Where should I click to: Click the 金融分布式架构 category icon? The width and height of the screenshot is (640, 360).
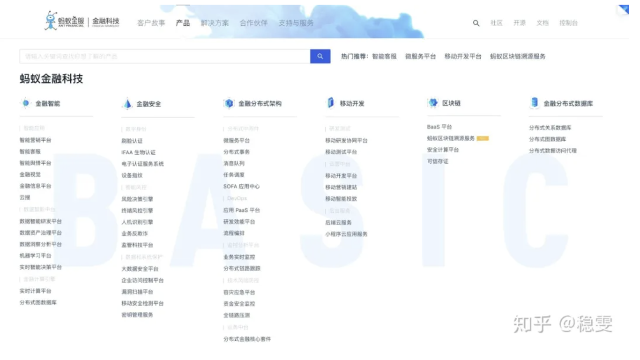click(x=229, y=103)
